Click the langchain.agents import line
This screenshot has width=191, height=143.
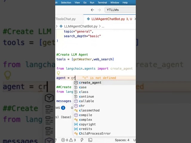(94, 69)
